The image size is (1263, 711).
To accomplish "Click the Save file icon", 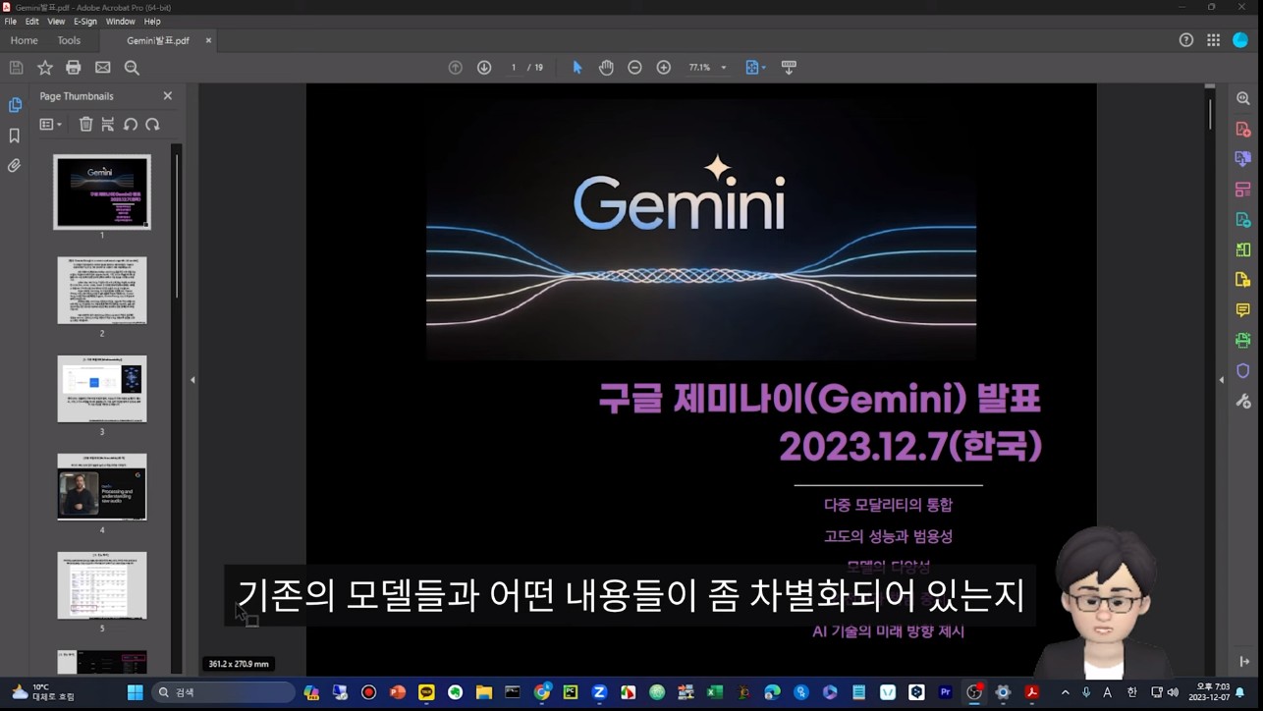I will 16,68.
